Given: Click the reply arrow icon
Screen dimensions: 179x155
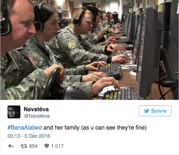Looking at the screenshot, I should [x=11, y=146].
